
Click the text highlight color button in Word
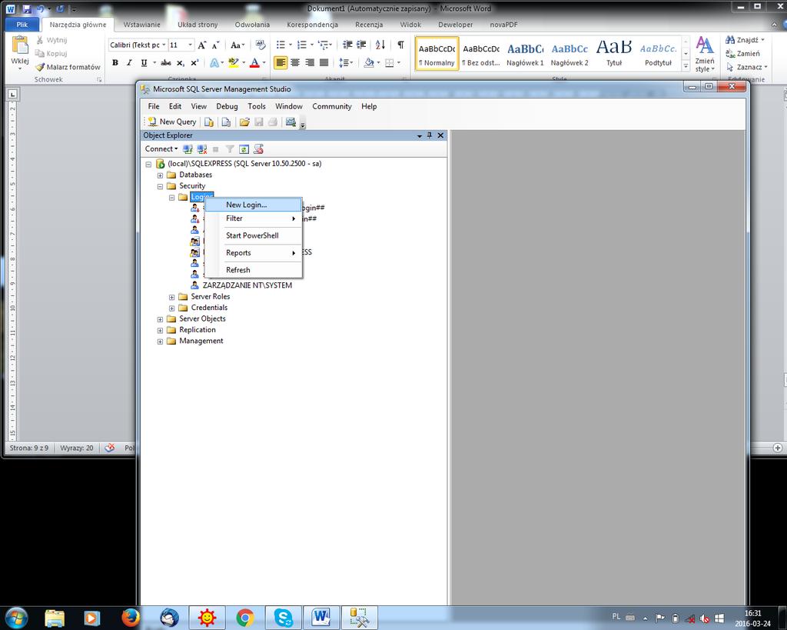tap(233, 63)
